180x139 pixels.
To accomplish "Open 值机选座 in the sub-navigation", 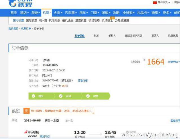I will click(67, 21).
